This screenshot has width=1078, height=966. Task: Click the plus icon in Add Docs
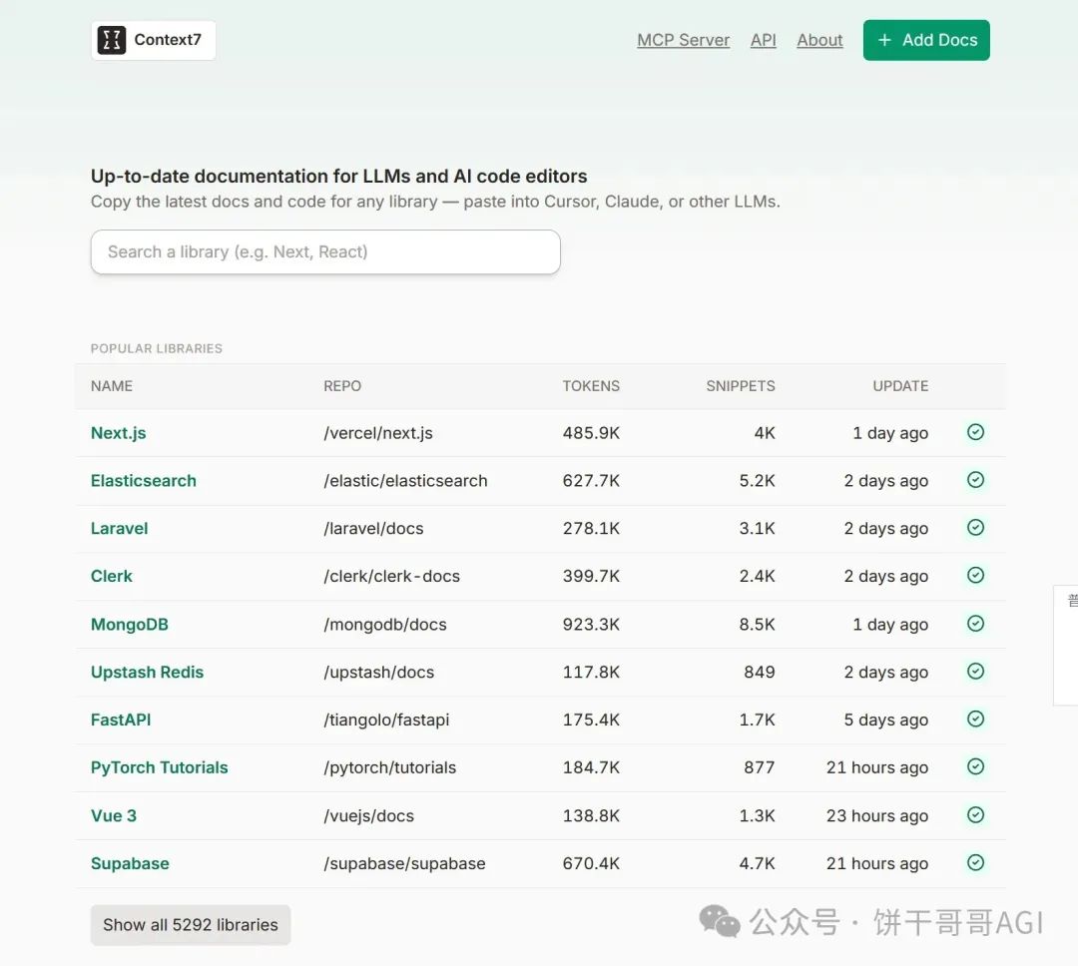(884, 40)
